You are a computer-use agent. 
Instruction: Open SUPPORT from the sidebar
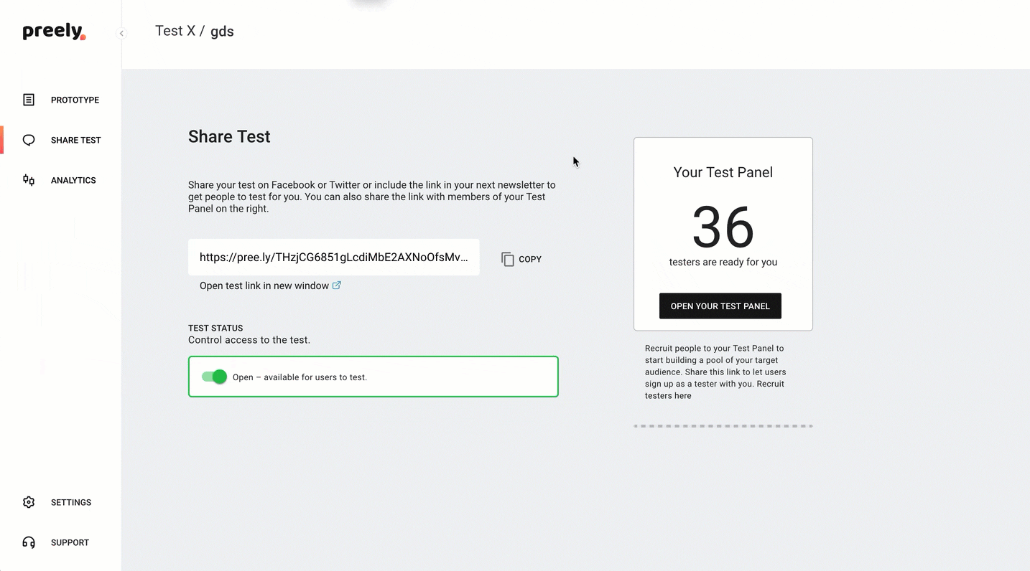click(x=70, y=542)
